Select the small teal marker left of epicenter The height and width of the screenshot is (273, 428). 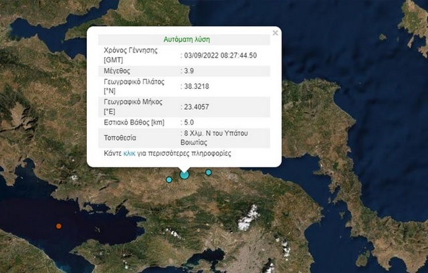click(169, 179)
